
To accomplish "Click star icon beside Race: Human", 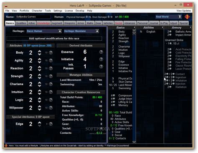I will tap(60, 31).
